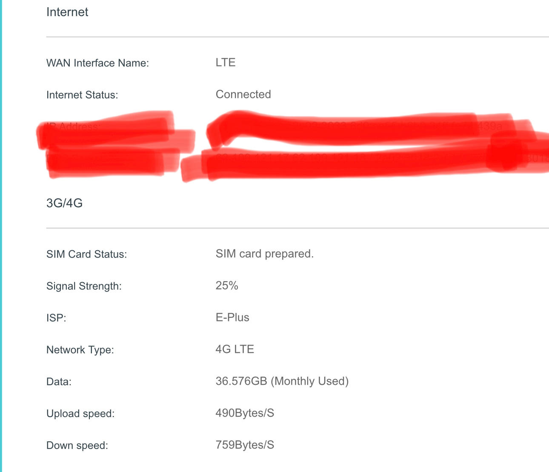Click the Internet section heading
Screen dimensions: 549x472
(67, 12)
